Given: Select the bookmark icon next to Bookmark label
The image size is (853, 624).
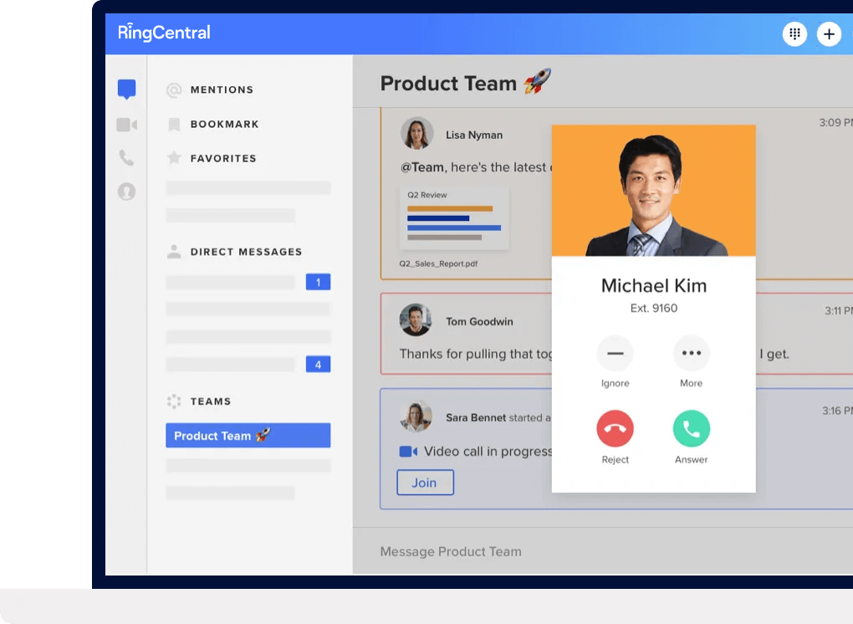Looking at the screenshot, I should [x=174, y=123].
